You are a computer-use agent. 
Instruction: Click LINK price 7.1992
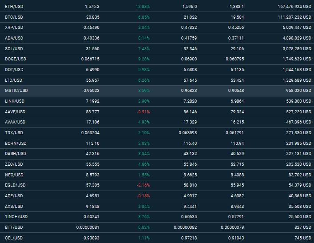click(x=93, y=101)
